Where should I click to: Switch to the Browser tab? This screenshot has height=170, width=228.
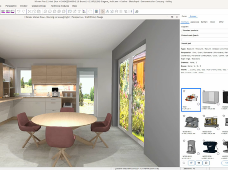[193, 16]
